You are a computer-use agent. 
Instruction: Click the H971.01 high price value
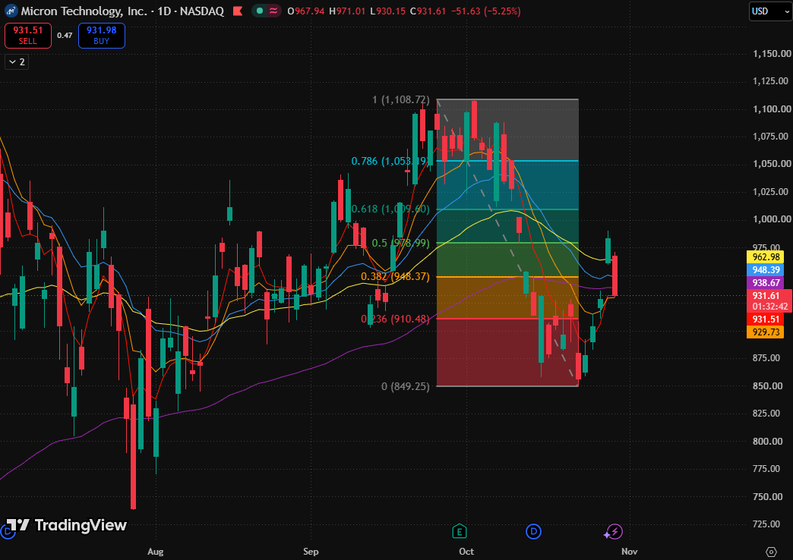pos(347,11)
